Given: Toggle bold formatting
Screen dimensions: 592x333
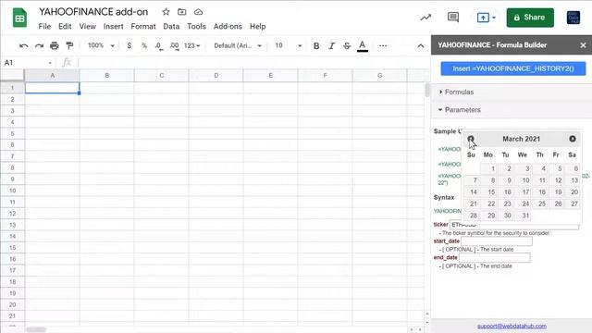Looking at the screenshot, I should (316, 46).
